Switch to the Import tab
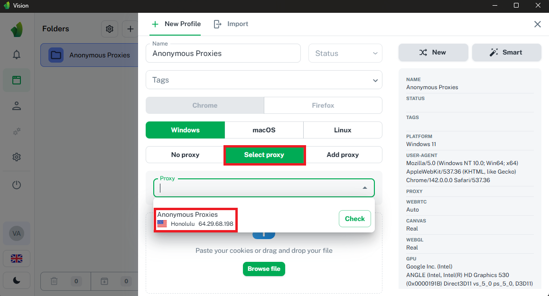The height and width of the screenshot is (296, 549). (231, 24)
